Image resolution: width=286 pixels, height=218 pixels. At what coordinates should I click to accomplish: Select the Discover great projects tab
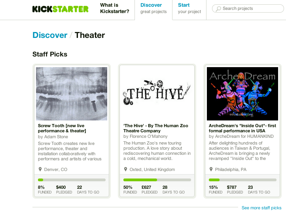coord(153,8)
